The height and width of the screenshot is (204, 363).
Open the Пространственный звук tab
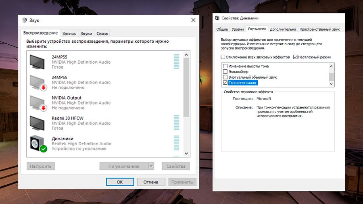[320, 29]
